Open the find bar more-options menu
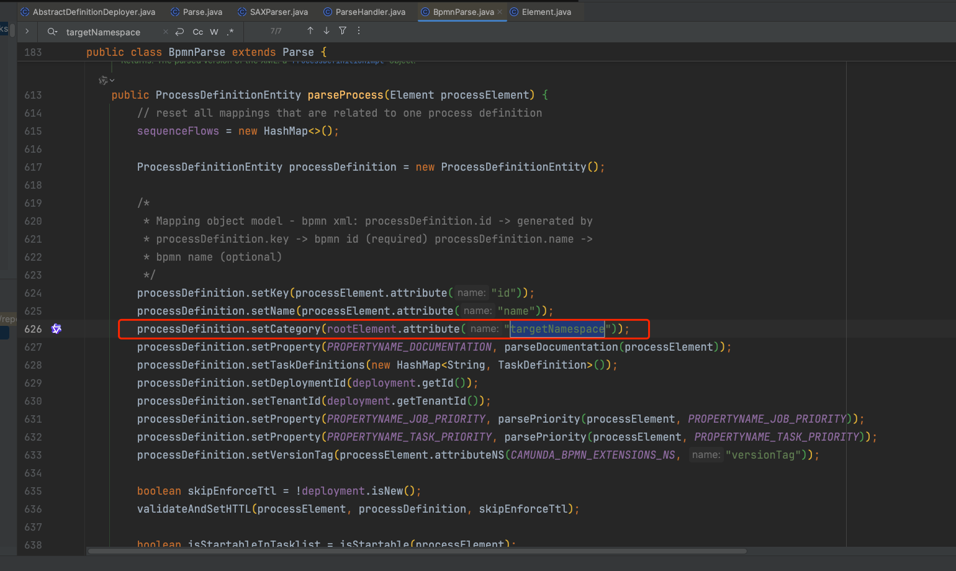956x571 pixels. coord(359,31)
